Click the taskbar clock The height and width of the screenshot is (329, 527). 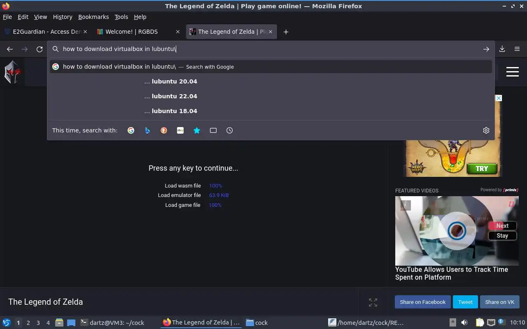click(518, 323)
